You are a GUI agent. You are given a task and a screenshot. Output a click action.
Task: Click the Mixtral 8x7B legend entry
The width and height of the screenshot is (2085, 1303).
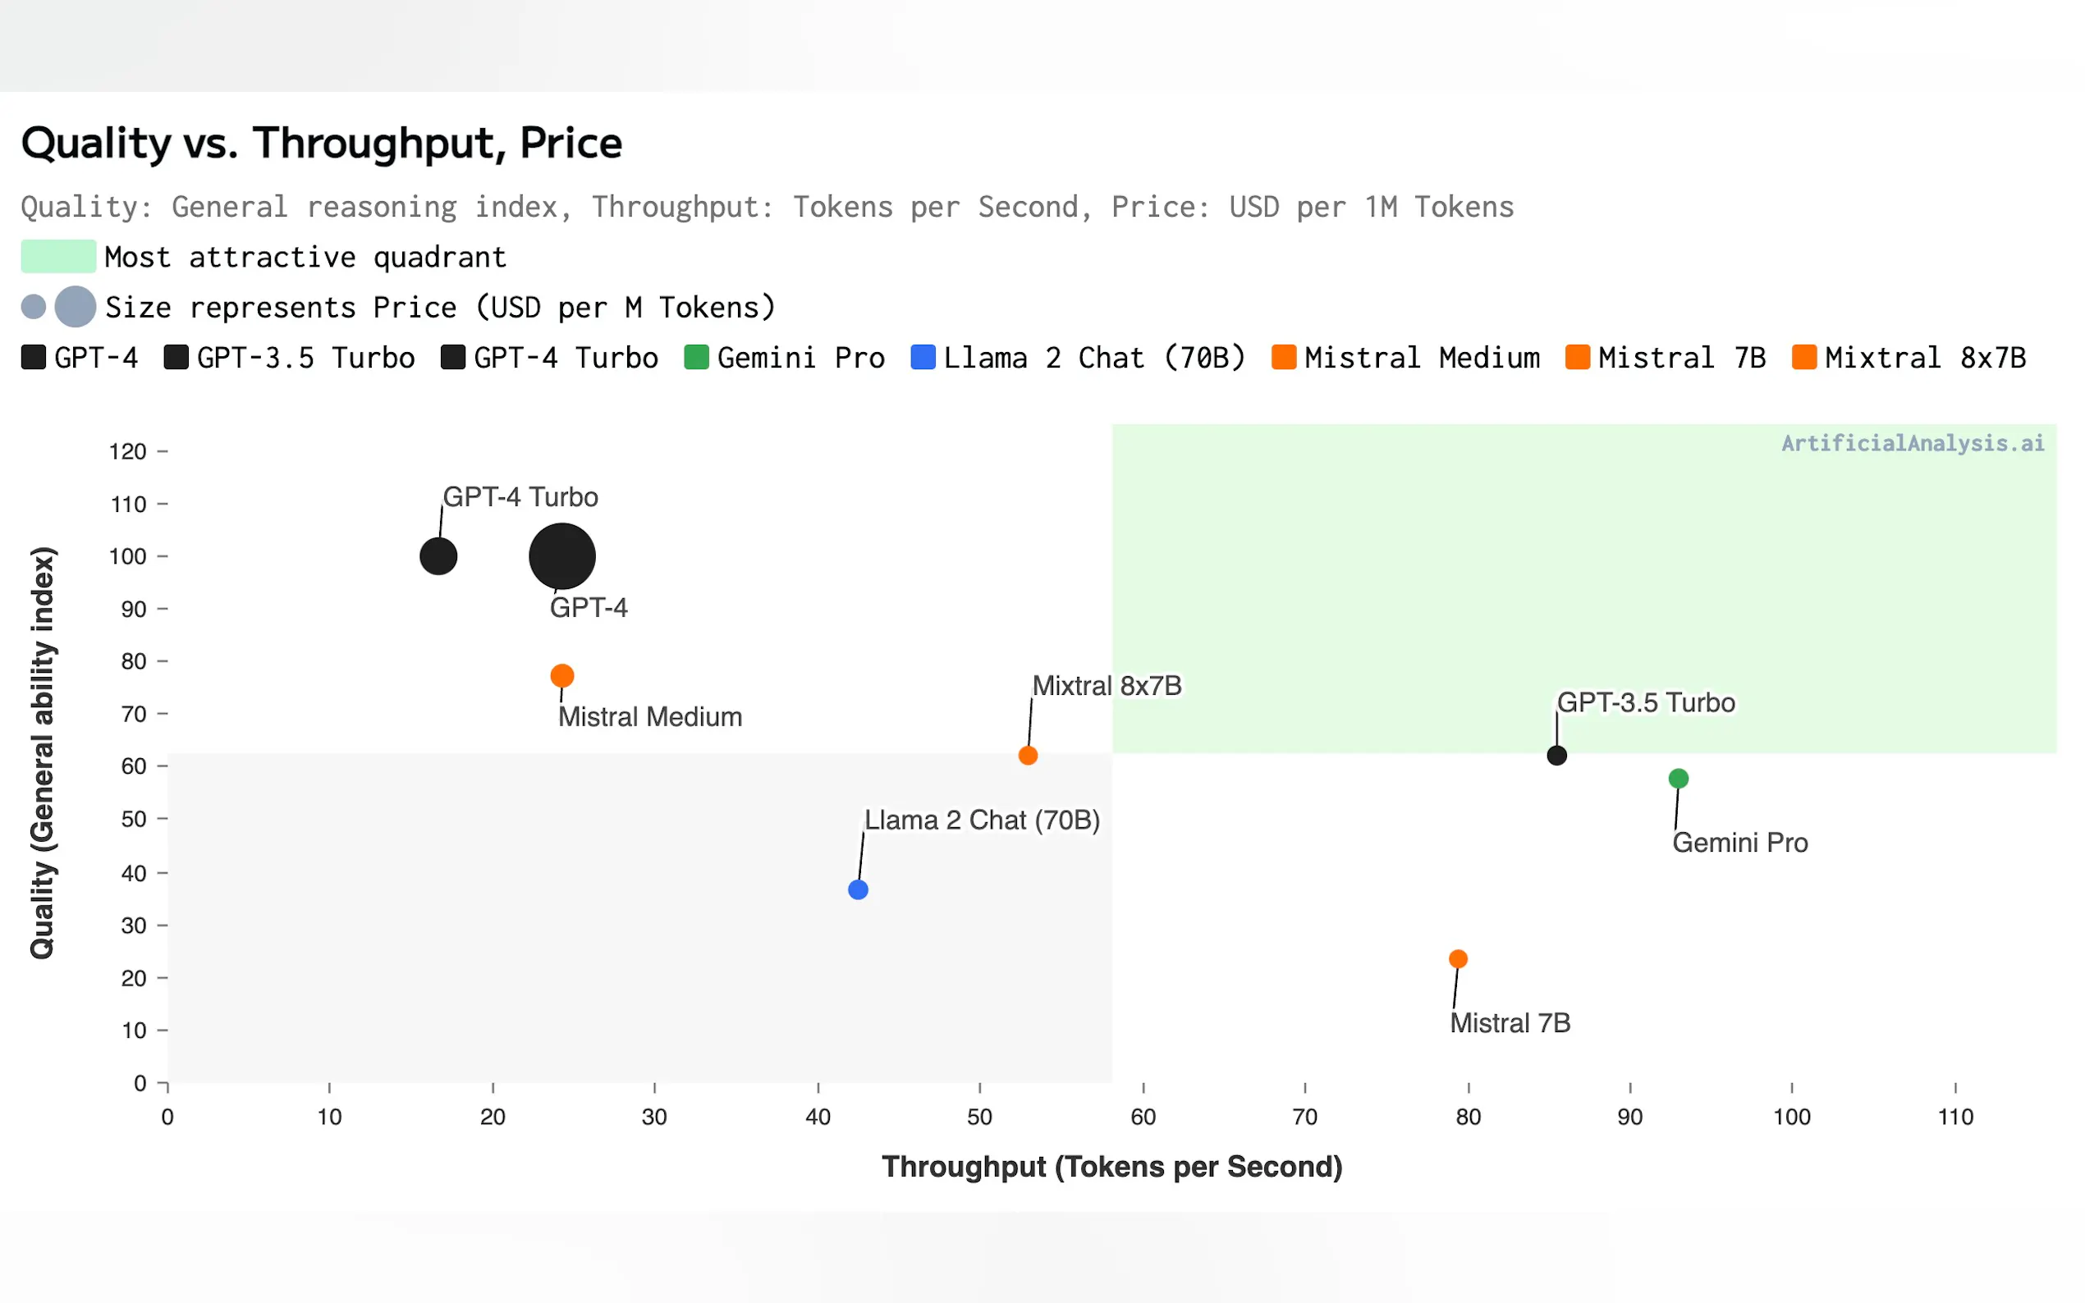[x=1909, y=358]
